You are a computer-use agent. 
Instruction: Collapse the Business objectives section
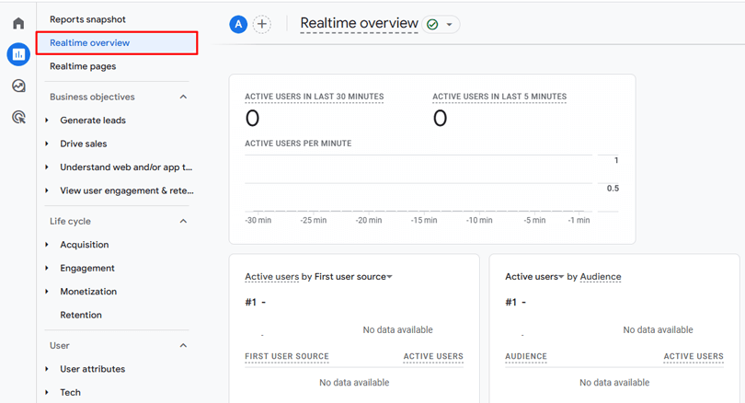[x=183, y=97]
